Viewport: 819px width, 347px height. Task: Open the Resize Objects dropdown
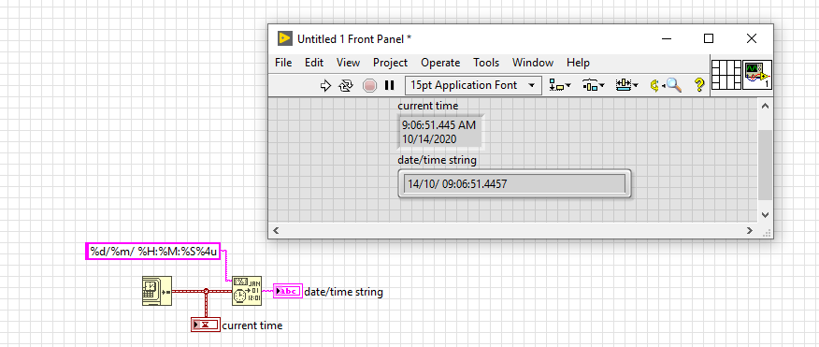[626, 85]
